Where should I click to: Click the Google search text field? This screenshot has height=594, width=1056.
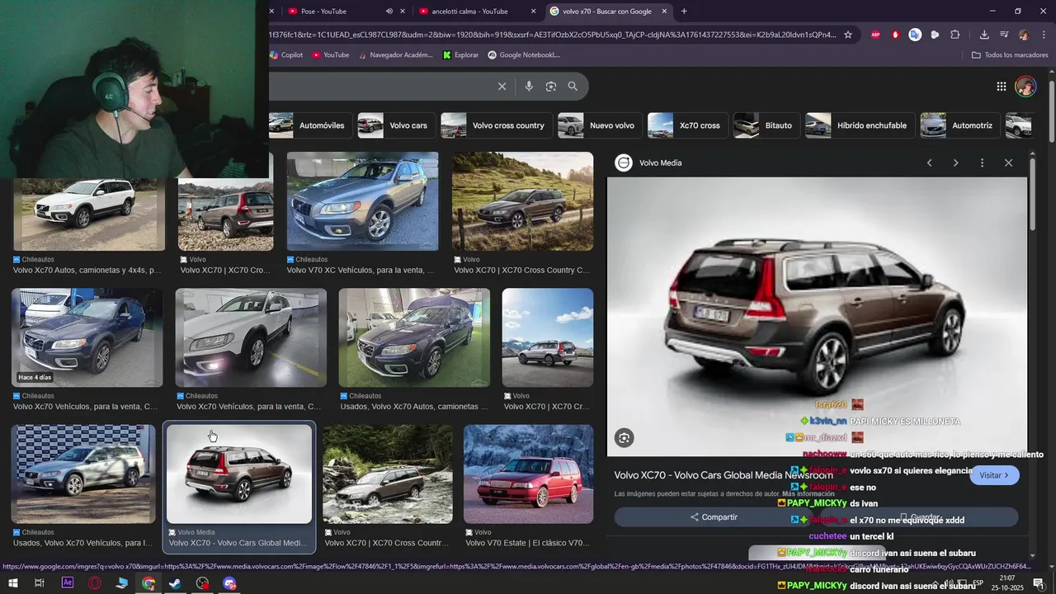point(379,86)
